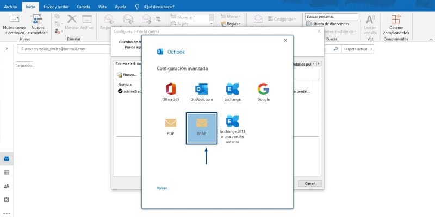Click the search magnifier icon
The image size is (435, 217).
335,49
